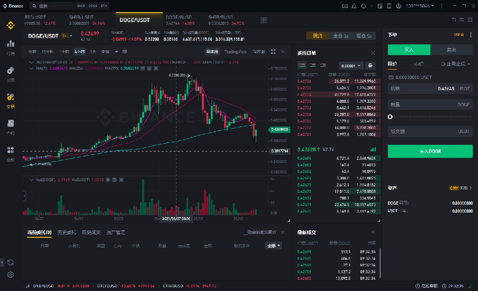Image resolution: width=478 pixels, height=291 pixels.
Task: Click the user profile avatar icon
Action: [399, 6]
